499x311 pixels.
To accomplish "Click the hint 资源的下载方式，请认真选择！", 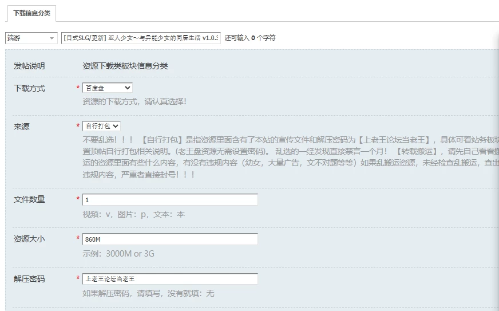I will pos(134,101).
